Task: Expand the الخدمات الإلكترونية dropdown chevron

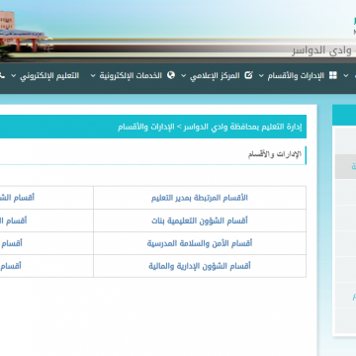Action: [x=93, y=76]
